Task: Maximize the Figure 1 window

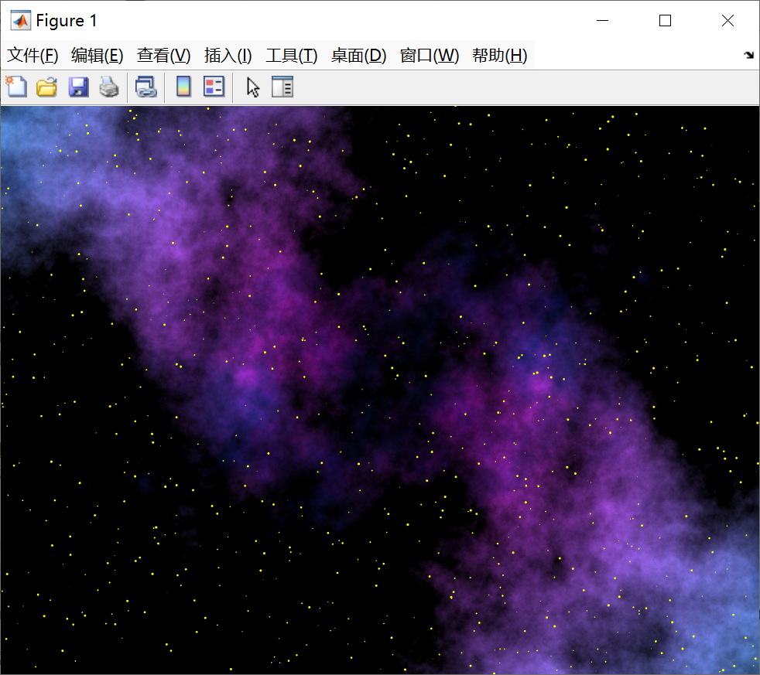Action: pyautogui.click(x=665, y=21)
